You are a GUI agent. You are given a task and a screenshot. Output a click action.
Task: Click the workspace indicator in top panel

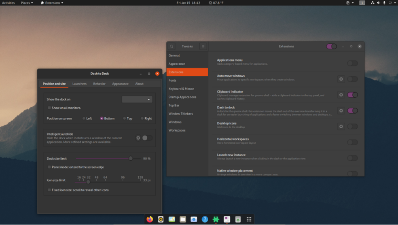click(362, 3)
